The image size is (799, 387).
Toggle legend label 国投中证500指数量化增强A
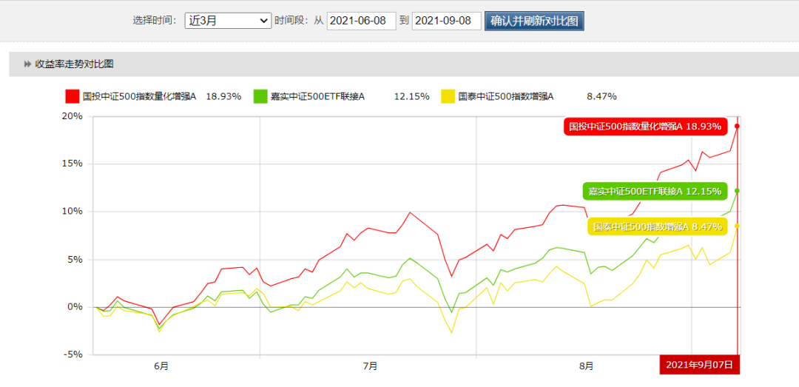pos(139,96)
